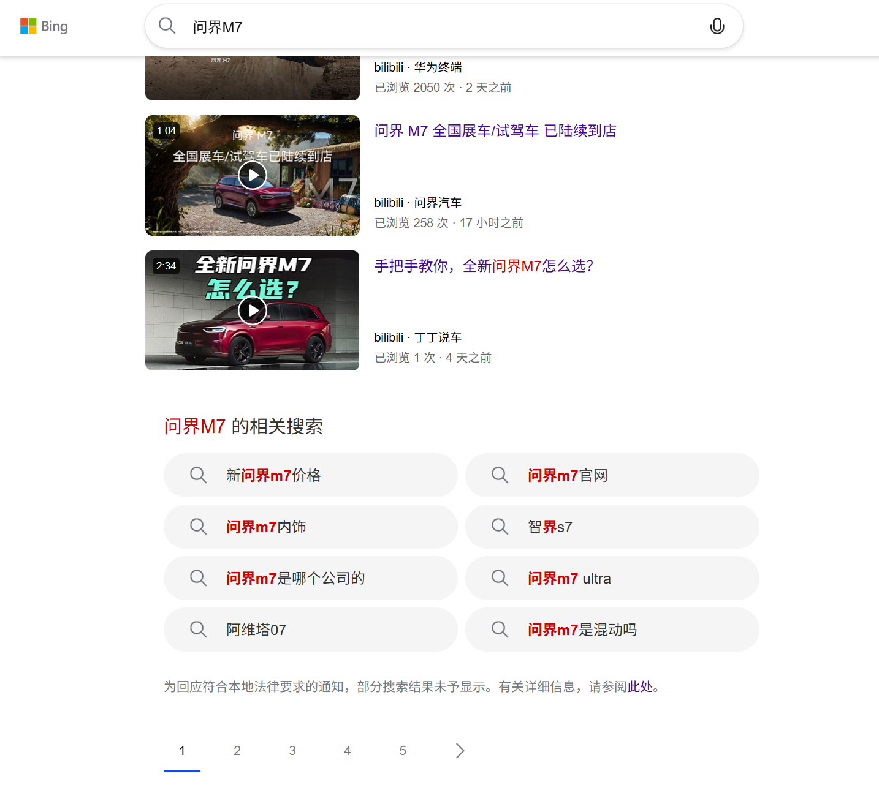Image resolution: width=879 pixels, height=801 pixels.
Task: Click magnifier icon beside 问界m7官网
Action: (500, 475)
